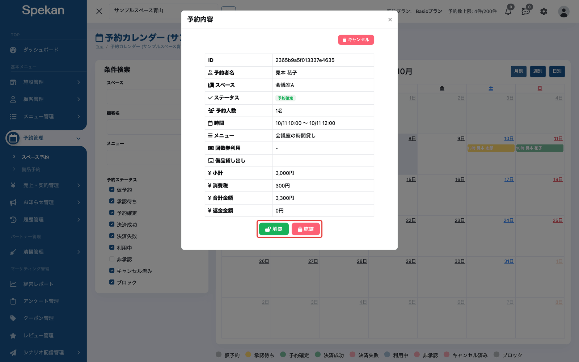The width and height of the screenshot is (579, 362).
Task: Click the キャンセル button in dialog
Action: pyautogui.click(x=356, y=40)
